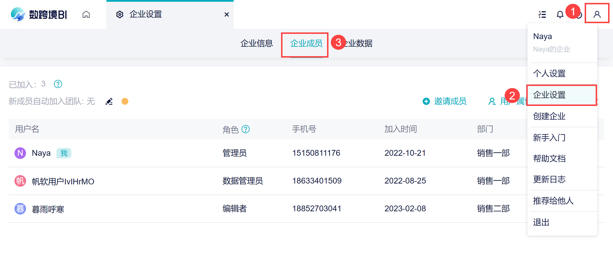Close the 企业设置 tab
613x266 pixels.
pyautogui.click(x=227, y=14)
